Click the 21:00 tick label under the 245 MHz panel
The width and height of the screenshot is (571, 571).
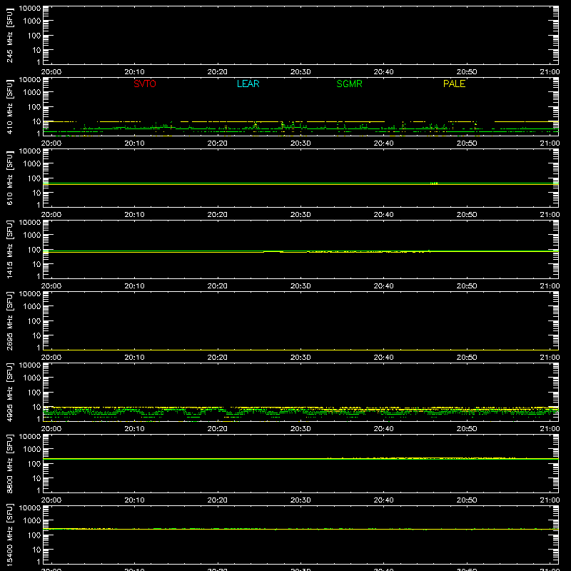click(x=550, y=72)
